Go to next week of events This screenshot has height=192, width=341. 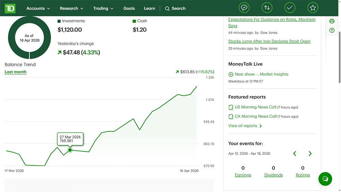[x=310, y=153]
